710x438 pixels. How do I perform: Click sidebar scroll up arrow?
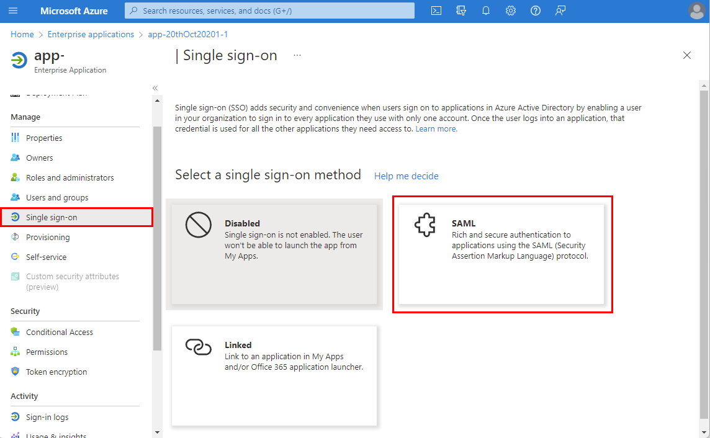tap(157, 101)
